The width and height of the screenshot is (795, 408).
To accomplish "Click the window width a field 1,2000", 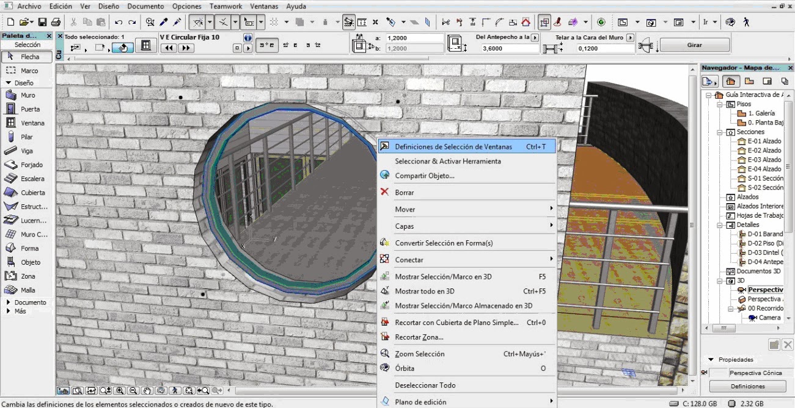I will pos(414,38).
